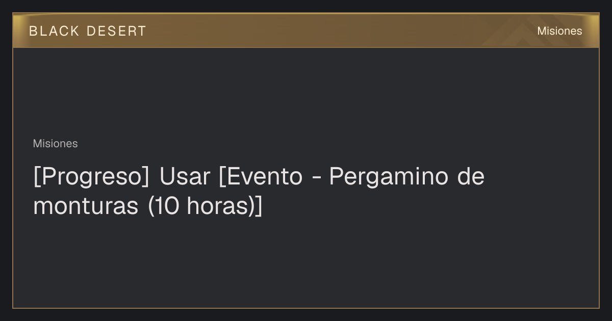
Task: Click the glowing left edge of header bar
Action: coord(16,31)
